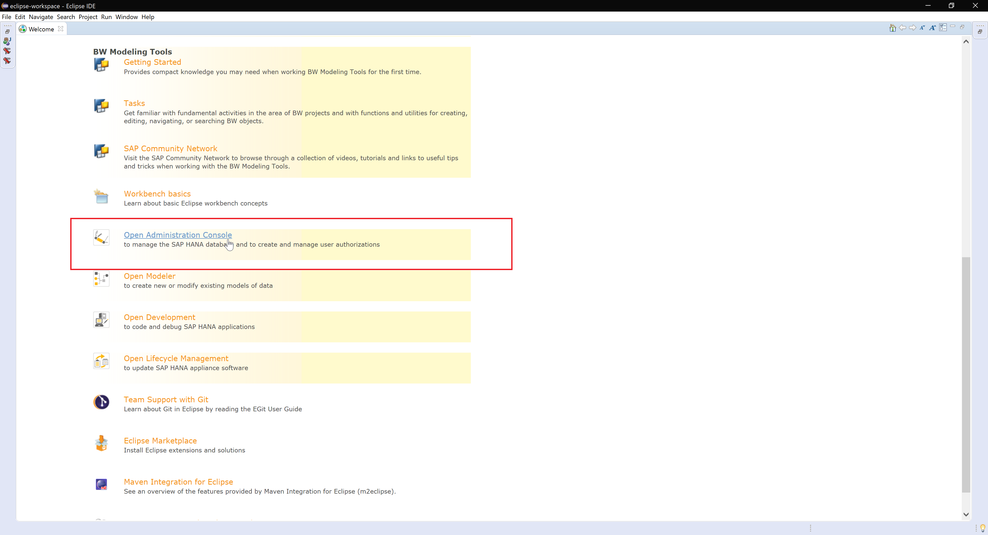Screen dimensions: 988x535
Task: Open the Getting Started link
Action: point(152,62)
